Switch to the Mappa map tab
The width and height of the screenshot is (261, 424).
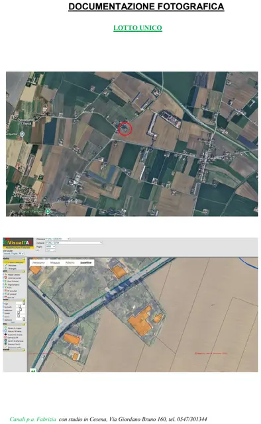[55, 262]
